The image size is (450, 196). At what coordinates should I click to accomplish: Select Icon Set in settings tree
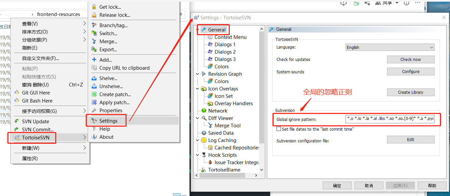[224, 96]
